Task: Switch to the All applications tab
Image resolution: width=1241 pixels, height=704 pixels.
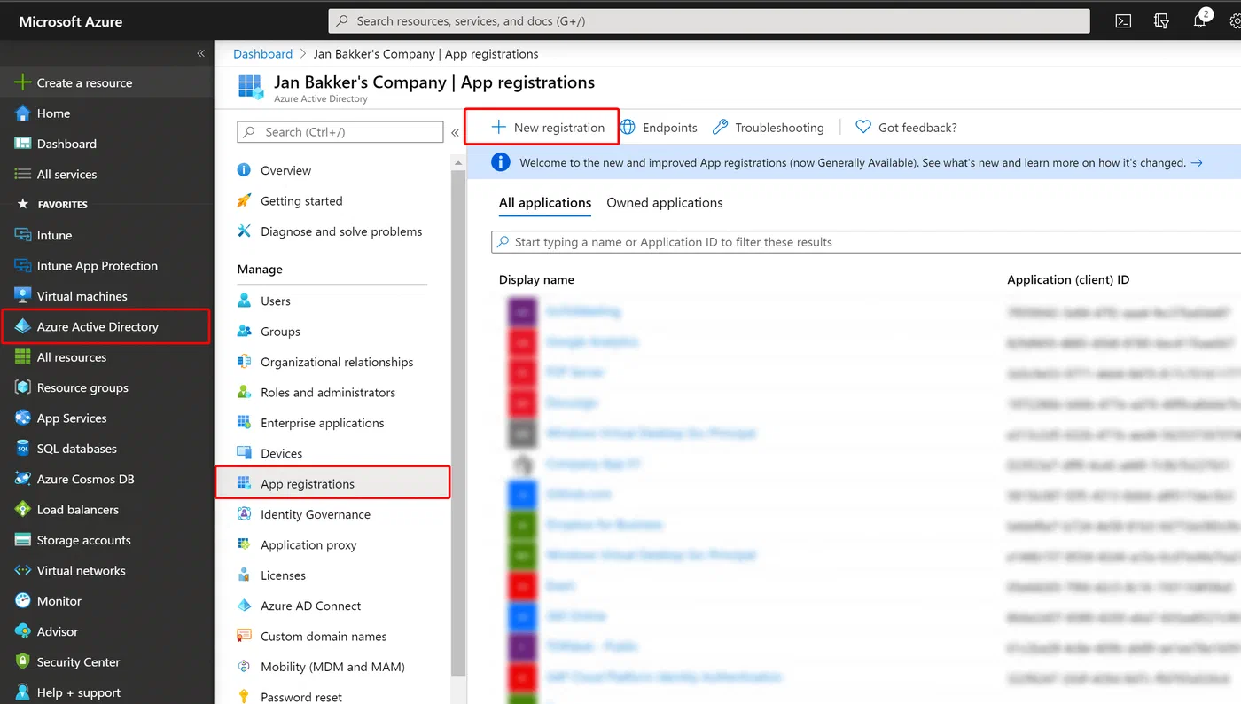Action: click(x=545, y=203)
